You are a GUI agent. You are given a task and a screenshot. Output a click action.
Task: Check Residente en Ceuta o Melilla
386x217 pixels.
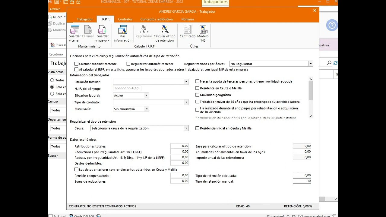tap(198, 88)
